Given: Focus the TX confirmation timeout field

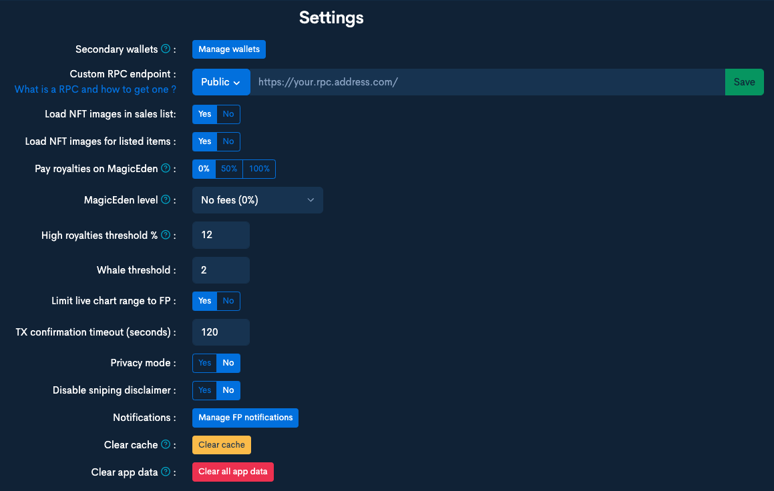Looking at the screenshot, I should [x=220, y=332].
